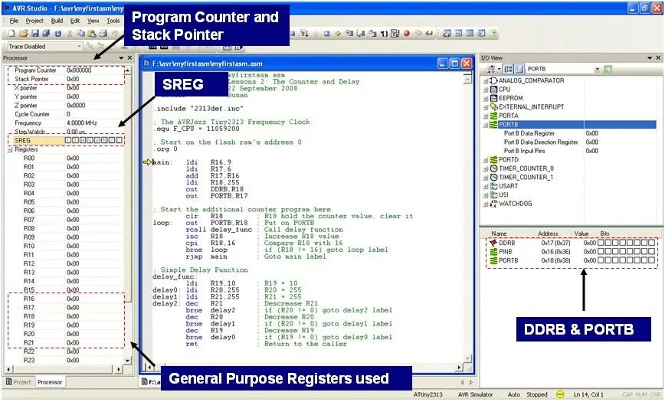Click the PINB green port icon
This screenshot has width=665, height=402.
pyautogui.click(x=493, y=252)
